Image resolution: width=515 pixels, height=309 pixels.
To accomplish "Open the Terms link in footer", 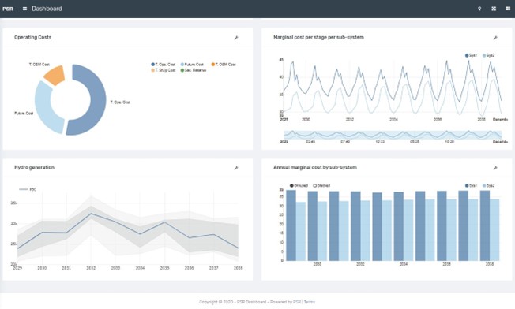I will 310,302.
